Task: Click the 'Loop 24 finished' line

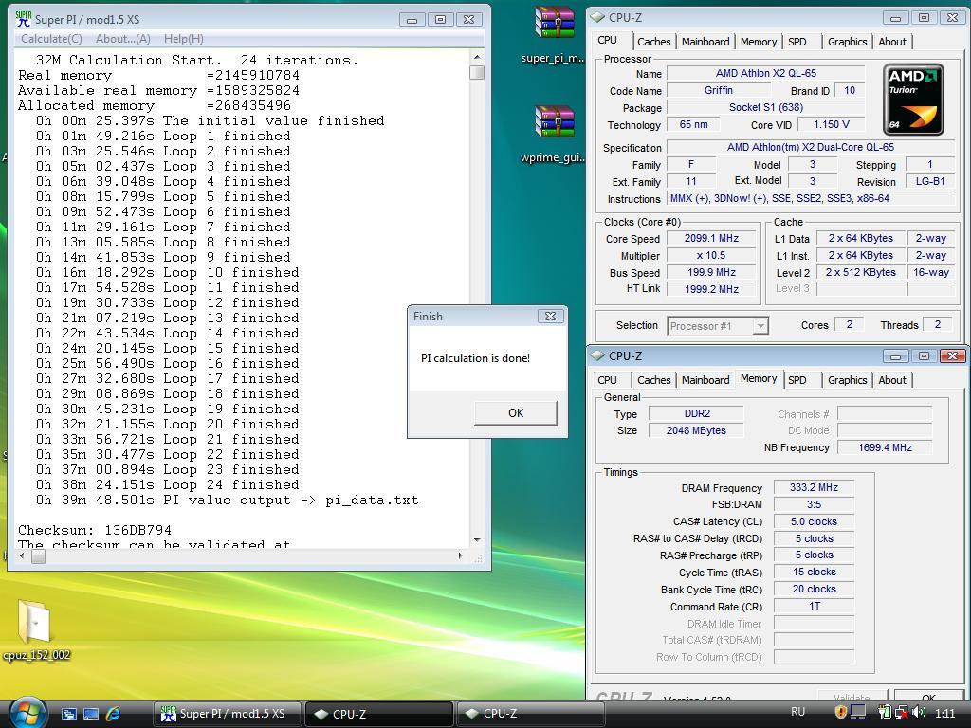Action: [x=167, y=484]
